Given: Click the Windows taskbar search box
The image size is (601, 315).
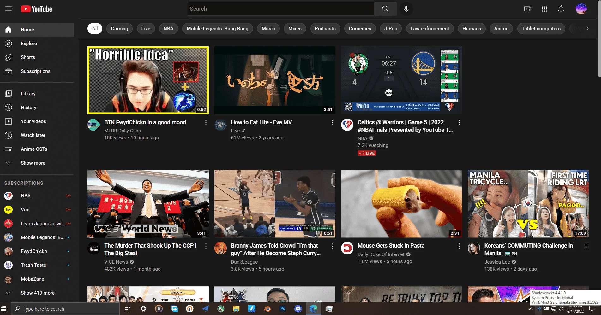Looking at the screenshot, I should [x=65, y=309].
